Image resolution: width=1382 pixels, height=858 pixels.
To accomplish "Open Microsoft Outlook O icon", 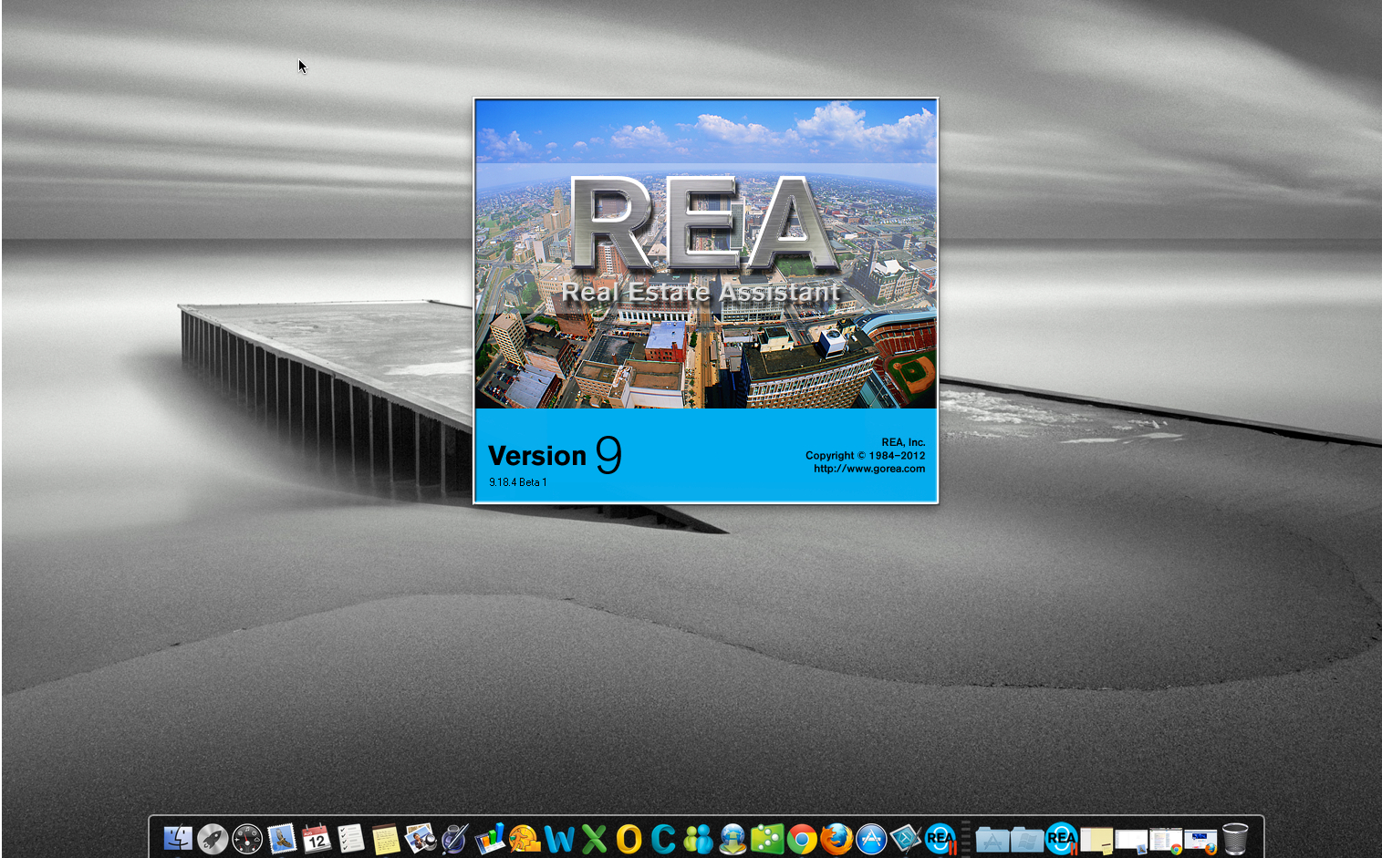I will 629,838.
